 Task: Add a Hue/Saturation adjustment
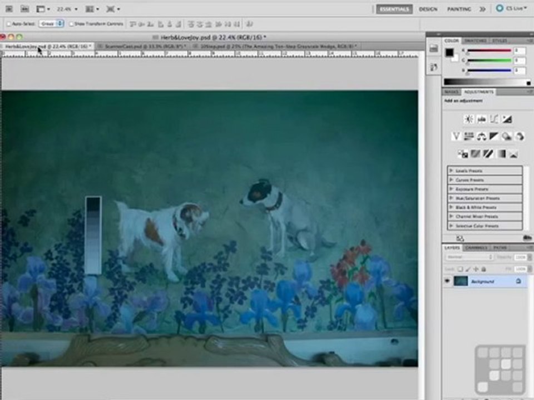pos(468,137)
